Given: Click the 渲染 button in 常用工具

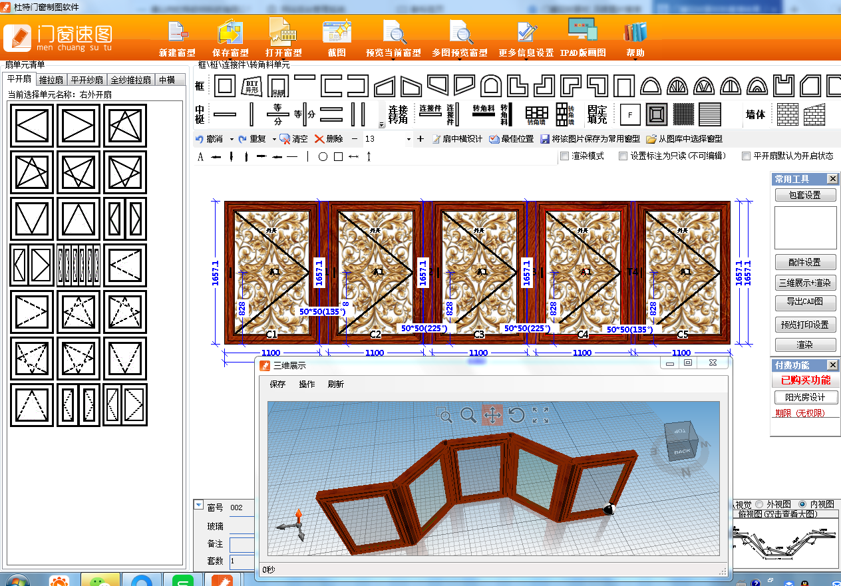Looking at the screenshot, I should click(805, 345).
